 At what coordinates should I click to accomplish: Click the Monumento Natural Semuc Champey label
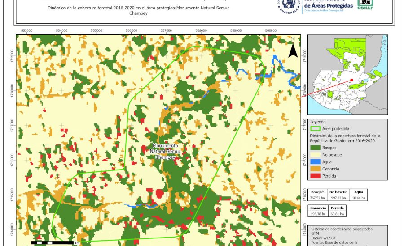point(165,152)
